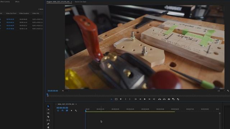
Task: Click fourth row's Video Info value
Action: point(37,29)
